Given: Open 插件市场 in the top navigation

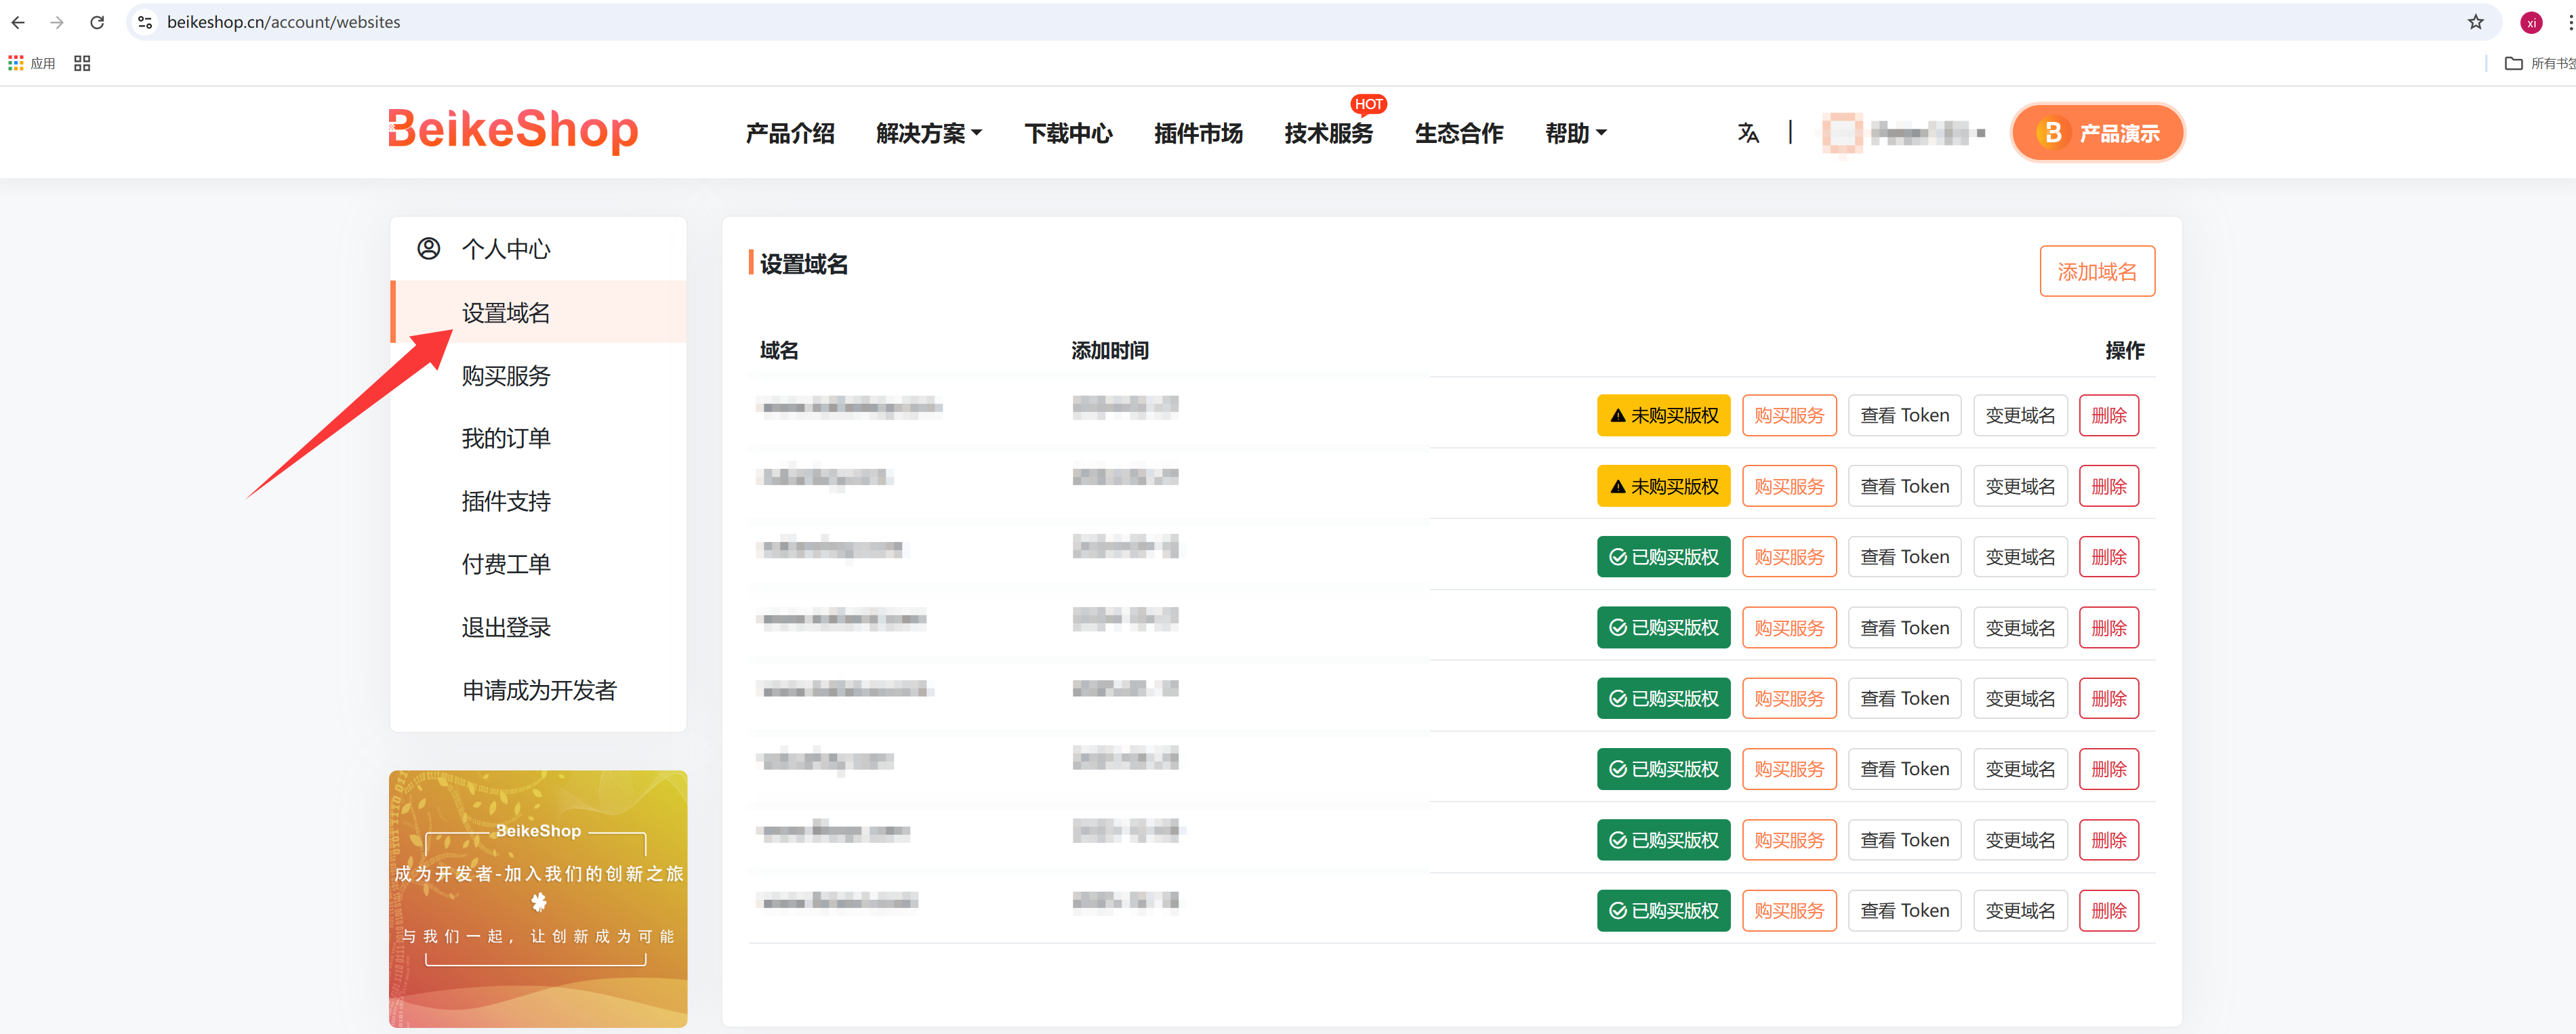Looking at the screenshot, I should [x=1197, y=133].
